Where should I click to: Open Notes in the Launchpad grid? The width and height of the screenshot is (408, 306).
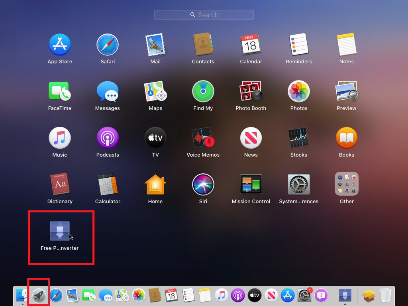347,45
